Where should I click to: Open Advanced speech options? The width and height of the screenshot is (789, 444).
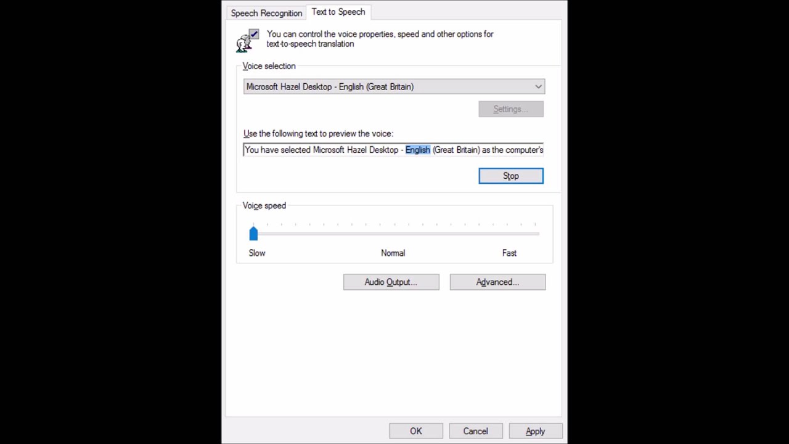[x=497, y=282]
